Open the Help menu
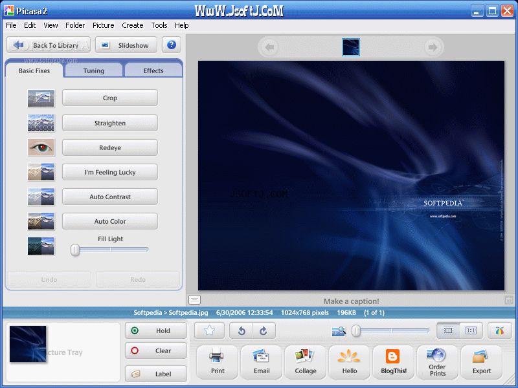Screen dimensions: 518x388 pos(182,25)
